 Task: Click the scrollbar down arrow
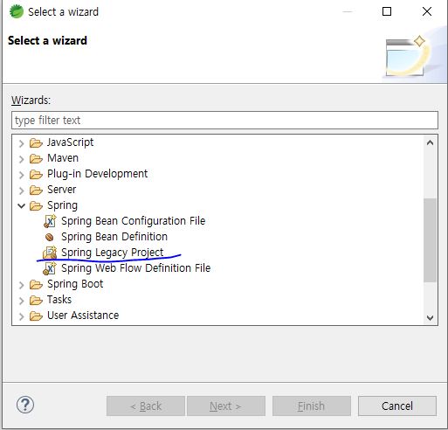pos(430,317)
